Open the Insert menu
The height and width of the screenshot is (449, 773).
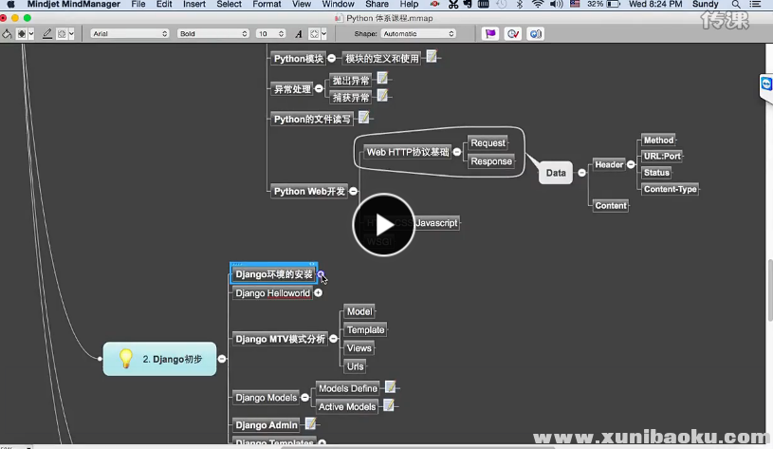(x=194, y=4)
